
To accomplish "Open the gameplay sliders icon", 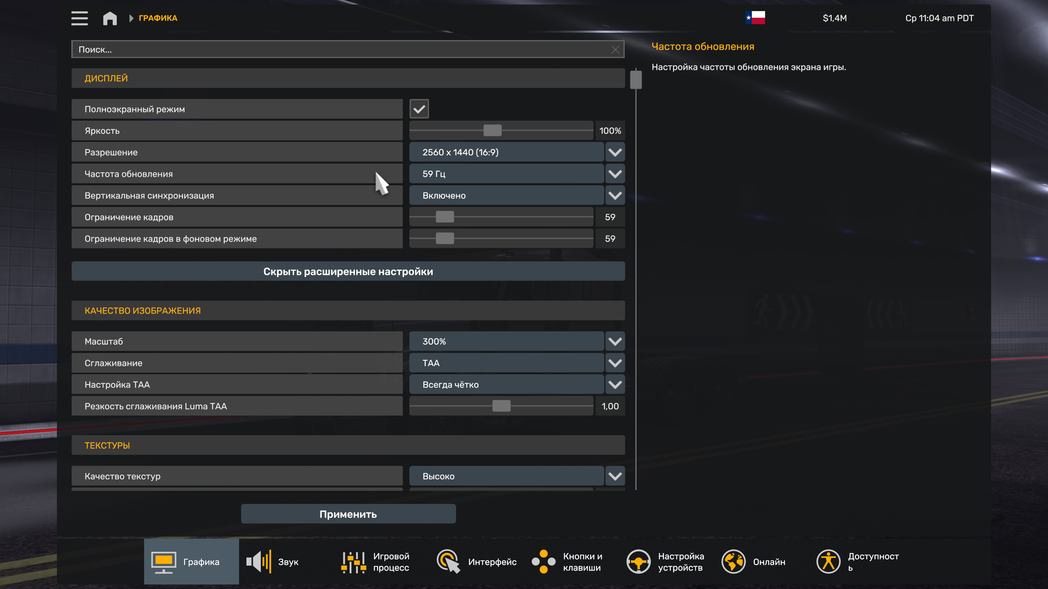I will coord(354,562).
